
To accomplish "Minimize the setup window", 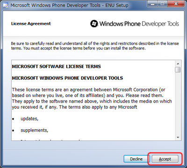I will coord(152,4).
